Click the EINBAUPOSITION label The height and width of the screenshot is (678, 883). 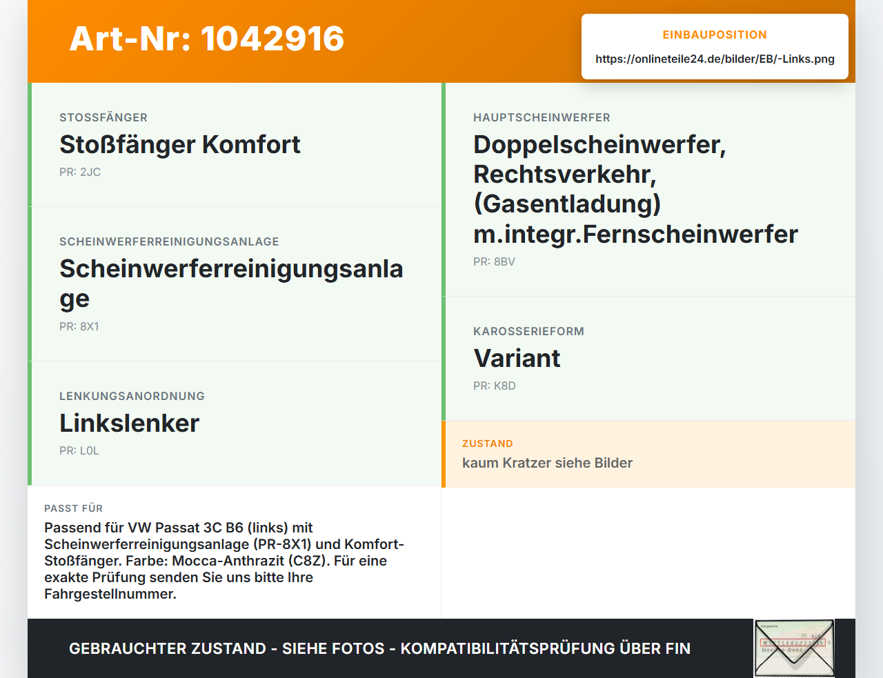(715, 34)
